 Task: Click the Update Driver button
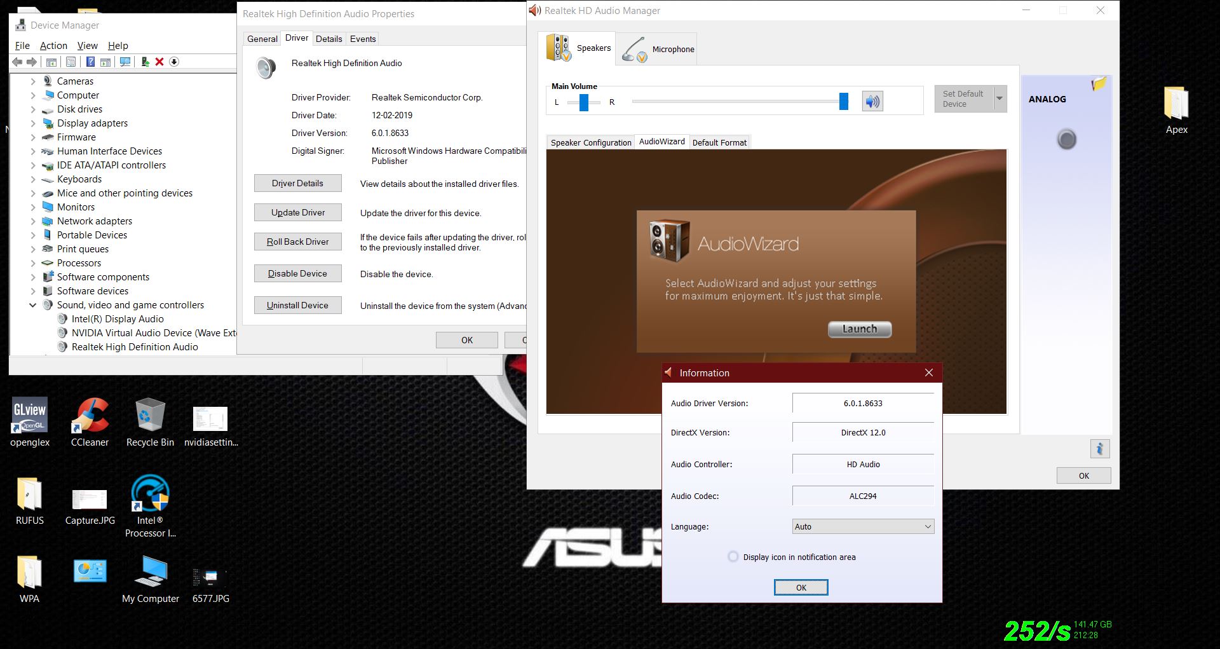298,212
